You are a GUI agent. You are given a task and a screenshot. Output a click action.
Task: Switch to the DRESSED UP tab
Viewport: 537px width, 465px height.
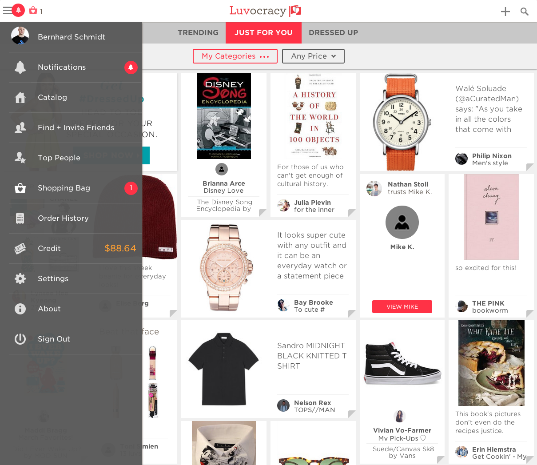pos(333,32)
